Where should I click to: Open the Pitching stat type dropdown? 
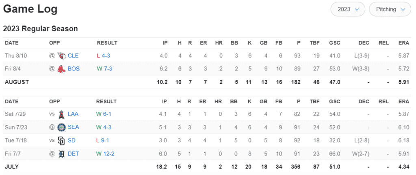[390, 9]
